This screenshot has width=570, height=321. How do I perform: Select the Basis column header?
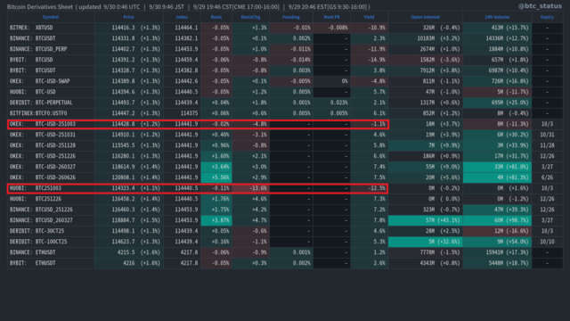point(216,17)
